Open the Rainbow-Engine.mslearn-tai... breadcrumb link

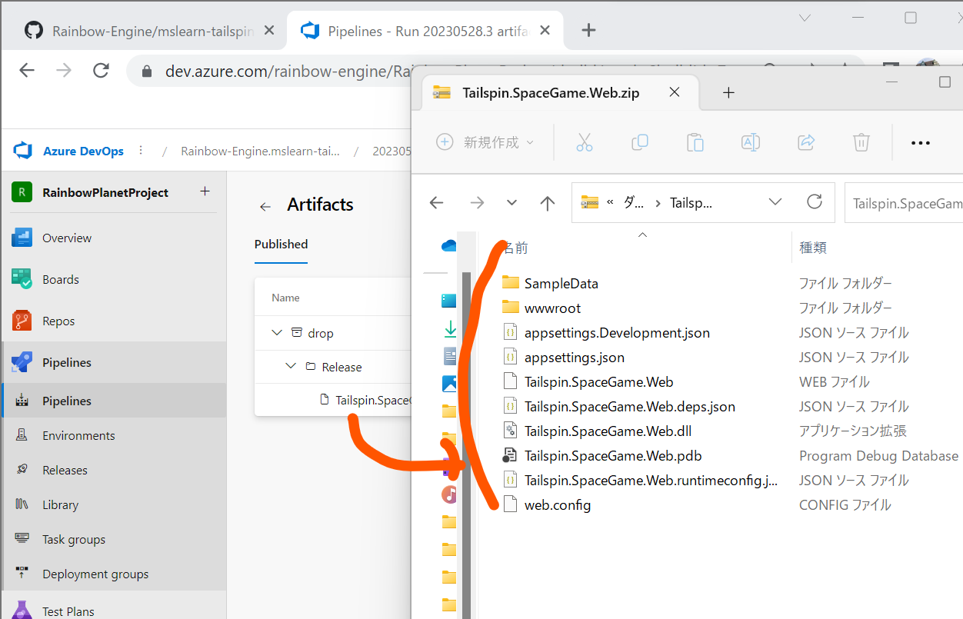(260, 151)
